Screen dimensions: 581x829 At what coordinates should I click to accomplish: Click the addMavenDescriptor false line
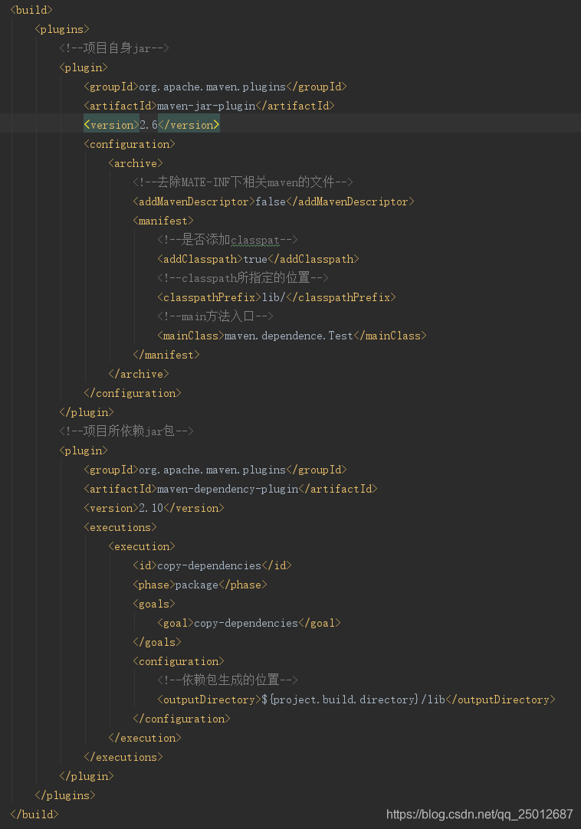pyautogui.click(x=274, y=202)
